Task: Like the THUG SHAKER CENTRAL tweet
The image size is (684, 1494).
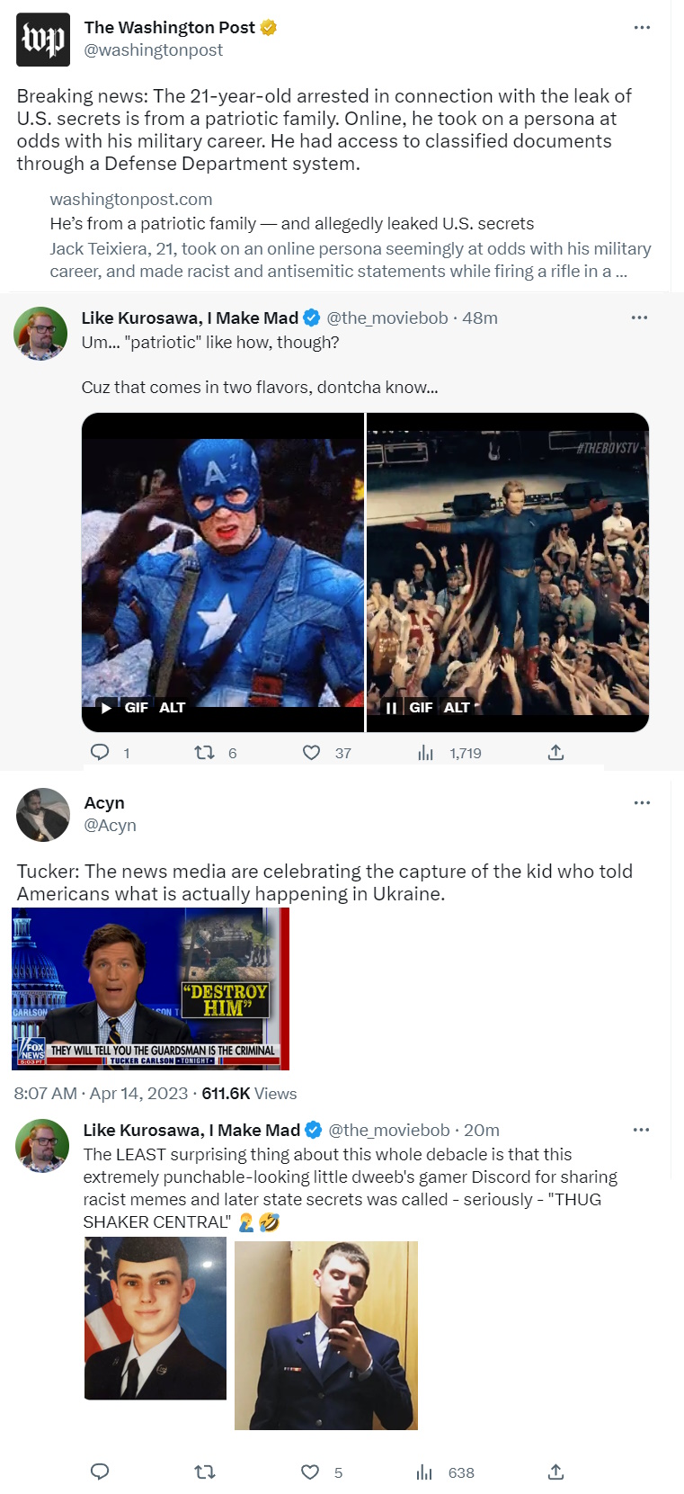Action: point(310,1472)
